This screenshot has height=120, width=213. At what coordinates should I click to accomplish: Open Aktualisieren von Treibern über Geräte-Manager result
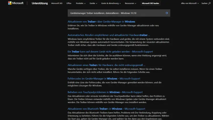[x=101, y=22]
